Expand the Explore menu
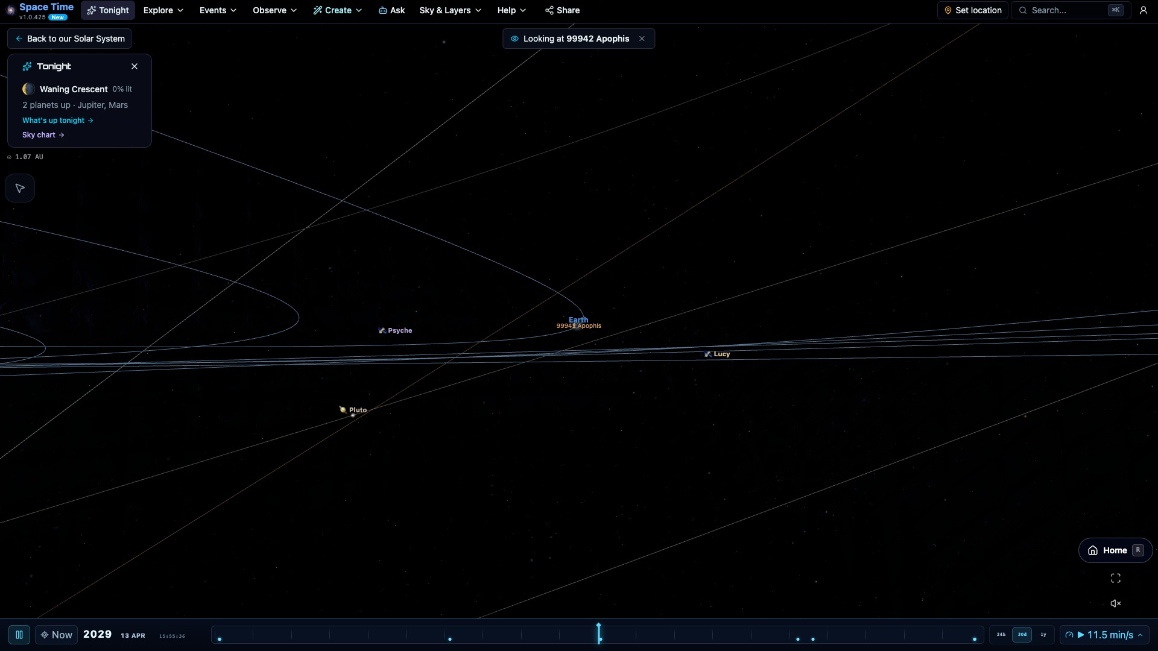This screenshot has height=651, width=1158. coord(163,10)
